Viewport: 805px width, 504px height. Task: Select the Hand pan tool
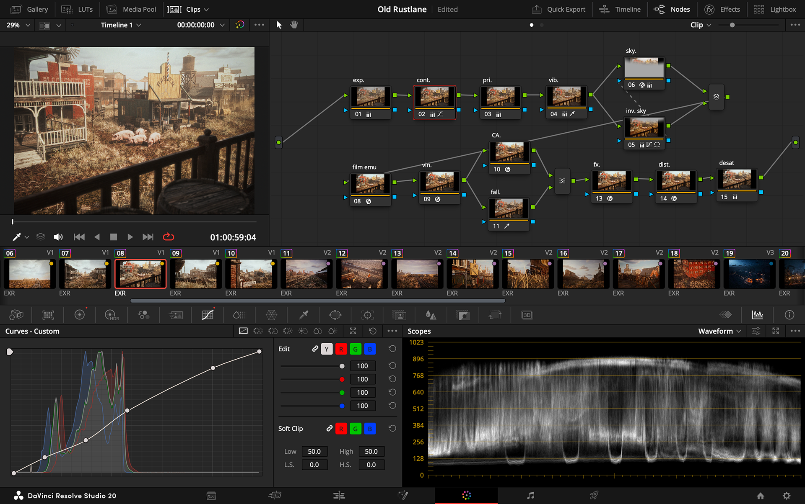pos(294,25)
